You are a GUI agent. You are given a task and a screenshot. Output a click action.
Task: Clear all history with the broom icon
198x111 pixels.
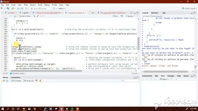coord(41,81)
